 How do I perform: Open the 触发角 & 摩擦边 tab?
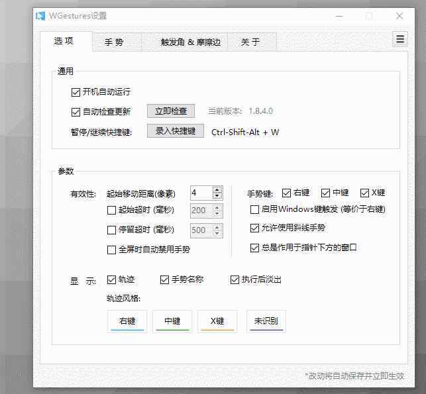tap(185, 42)
